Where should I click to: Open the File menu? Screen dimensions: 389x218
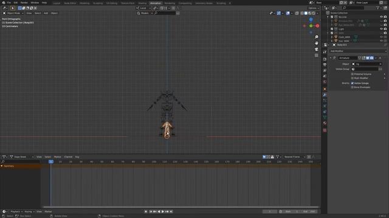9,2
